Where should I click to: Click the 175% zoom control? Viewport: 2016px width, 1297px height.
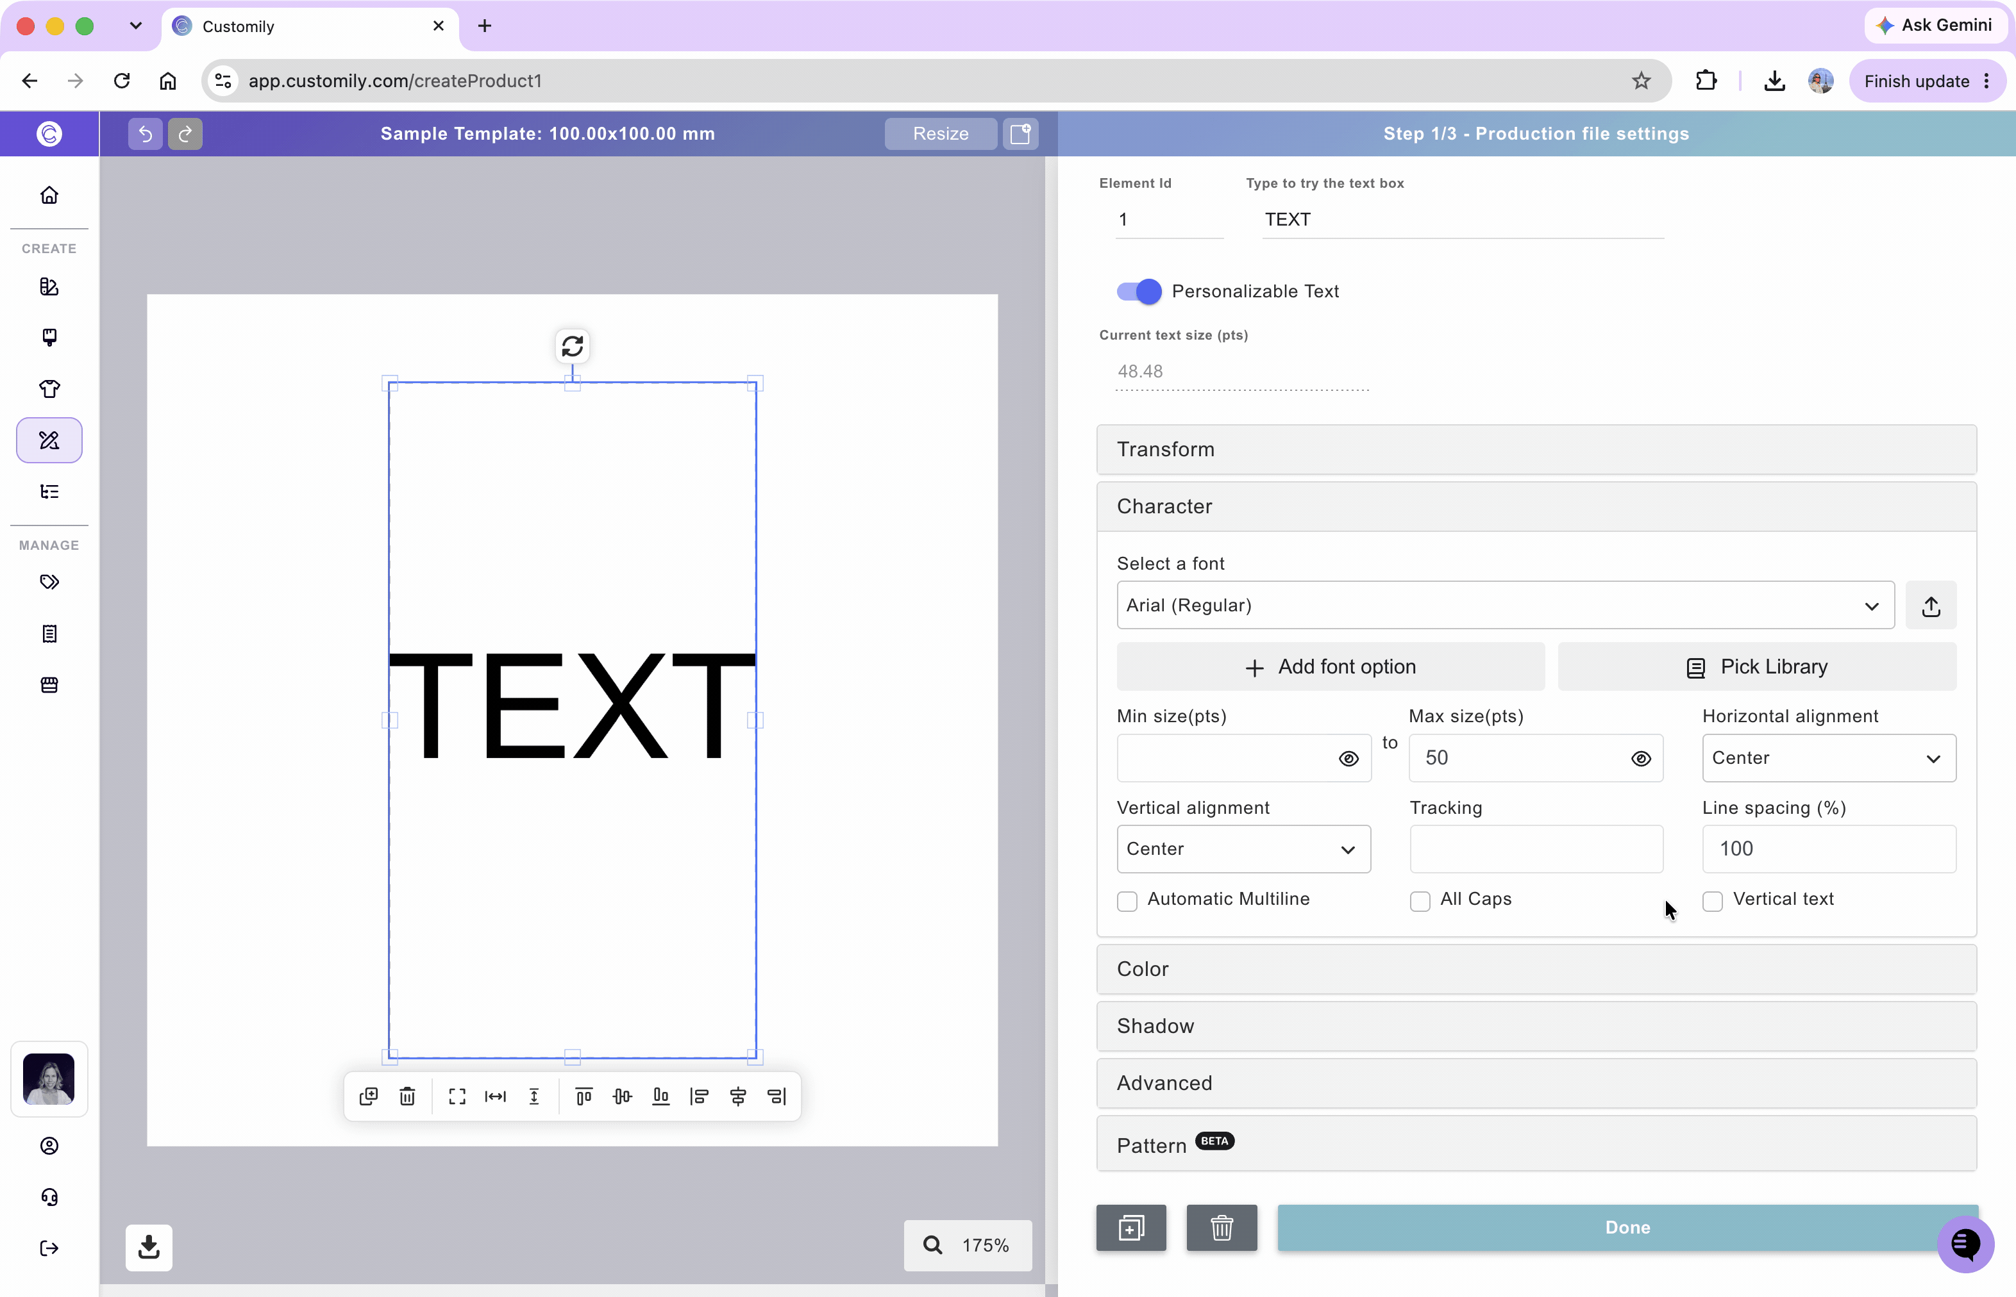point(968,1246)
